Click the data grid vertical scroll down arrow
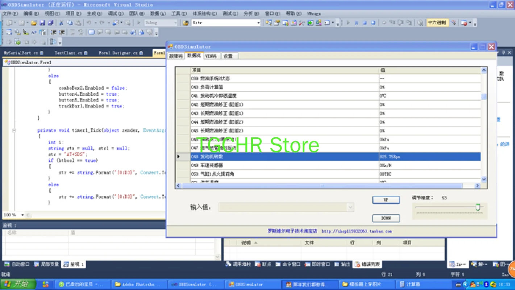515x290 pixels. 484,179
